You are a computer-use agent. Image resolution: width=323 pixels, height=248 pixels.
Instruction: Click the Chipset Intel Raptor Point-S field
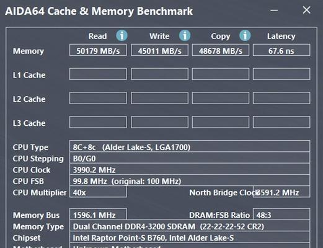190,237
